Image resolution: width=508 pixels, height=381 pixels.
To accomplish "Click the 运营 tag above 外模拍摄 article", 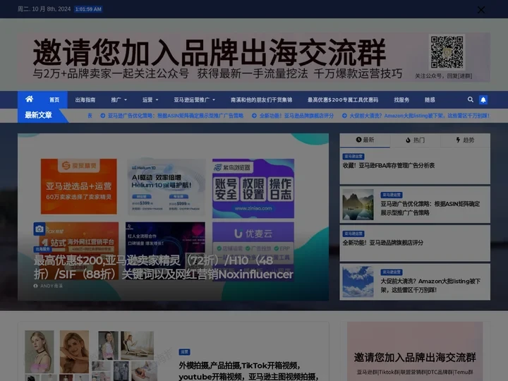I will [x=184, y=352].
